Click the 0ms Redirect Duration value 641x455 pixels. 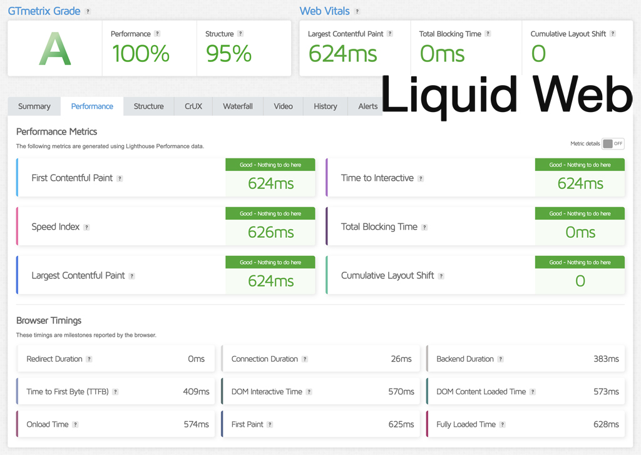[x=196, y=359]
